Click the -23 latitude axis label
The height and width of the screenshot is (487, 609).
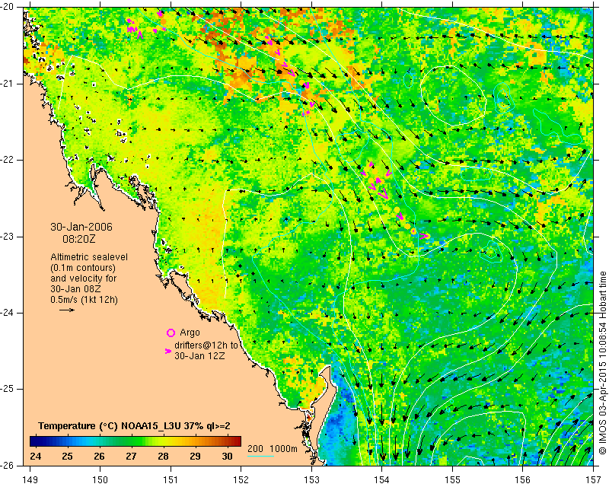click(x=6, y=237)
